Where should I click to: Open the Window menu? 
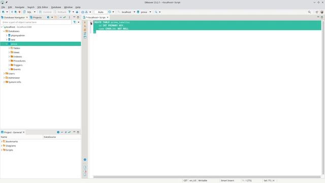(x=68, y=7)
